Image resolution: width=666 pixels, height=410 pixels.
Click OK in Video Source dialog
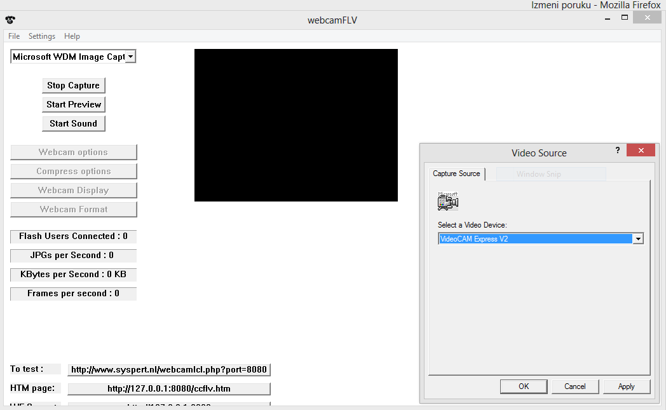(524, 386)
